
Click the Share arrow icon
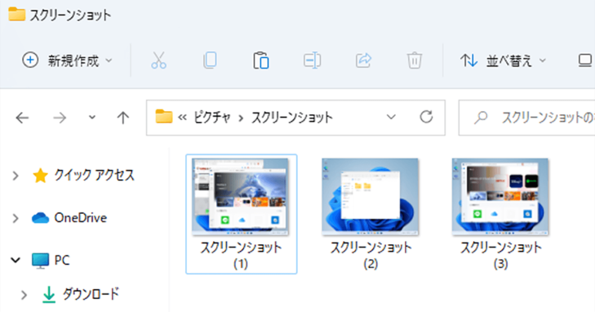click(363, 60)
